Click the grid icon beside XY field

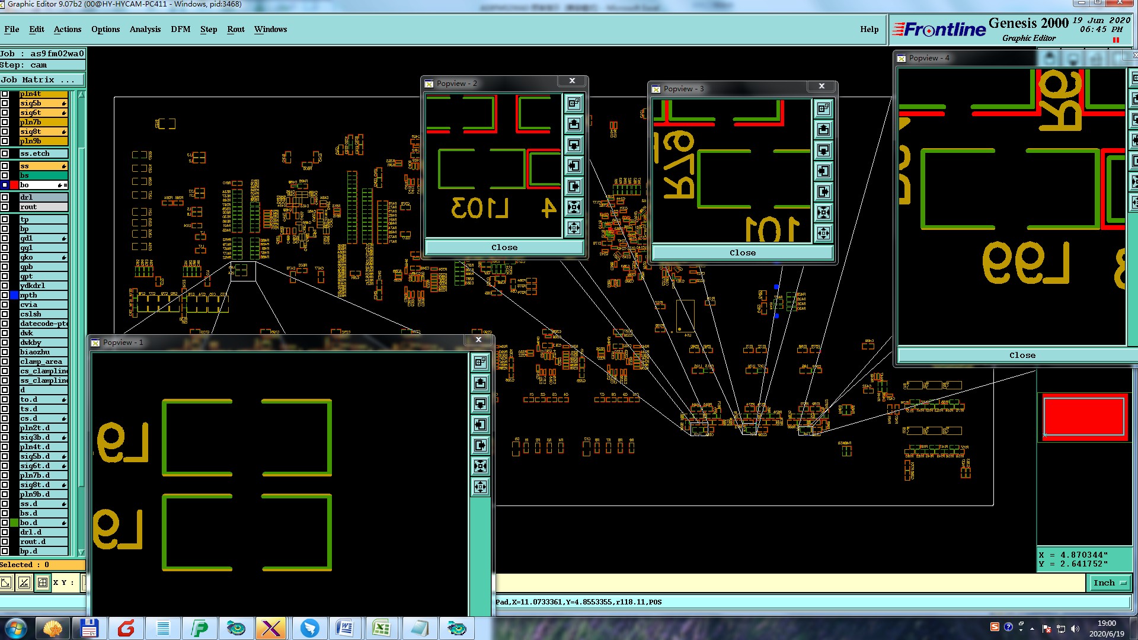pyautogui.click(x=43, y=583)
